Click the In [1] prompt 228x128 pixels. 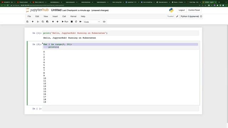(37, 33)
